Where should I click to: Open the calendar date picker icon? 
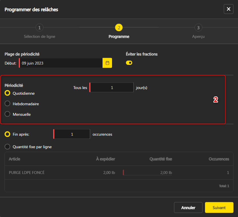pyautogui.click(x=107, y=63)
